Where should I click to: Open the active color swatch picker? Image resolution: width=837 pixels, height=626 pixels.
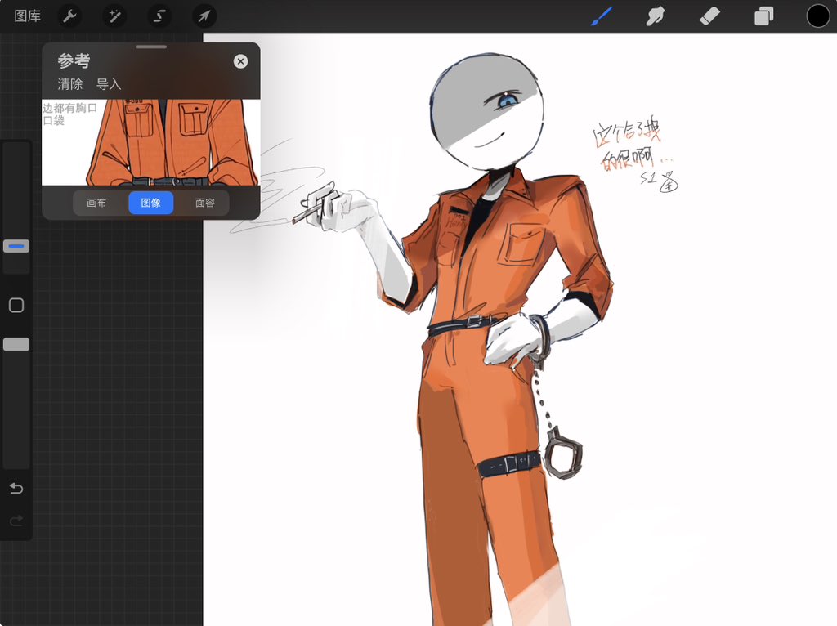[x=818, y=16]
